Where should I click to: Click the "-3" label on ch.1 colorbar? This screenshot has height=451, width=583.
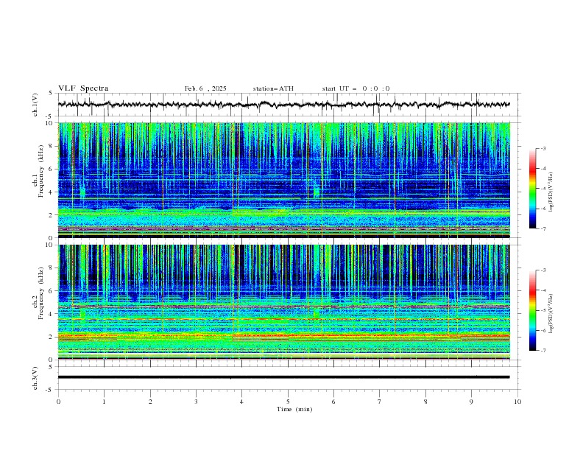coord(543,148)
